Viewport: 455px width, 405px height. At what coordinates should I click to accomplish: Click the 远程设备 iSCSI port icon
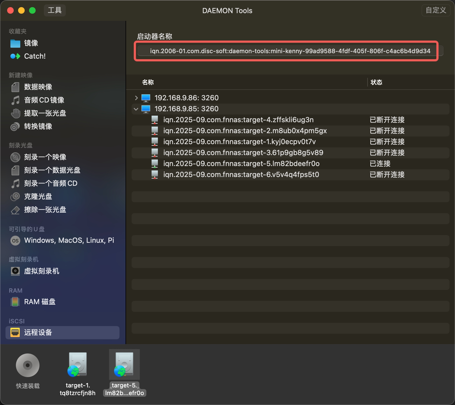15,332
